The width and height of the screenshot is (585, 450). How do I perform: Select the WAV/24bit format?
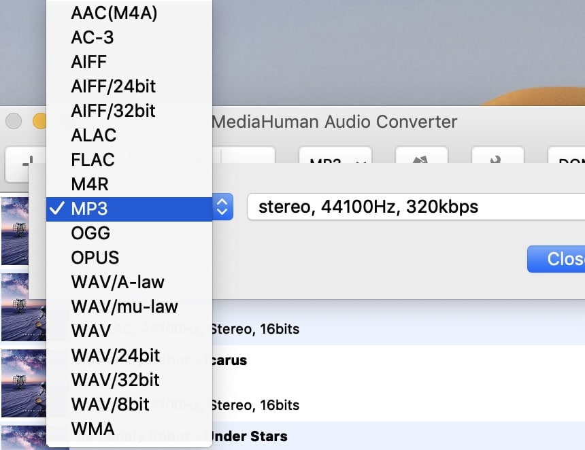pos(129,356)
